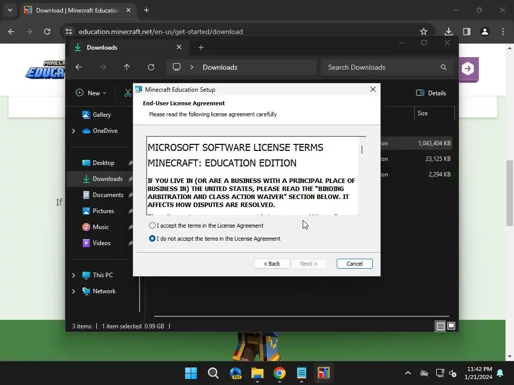The height and width of the screenshot is (385, 514).
Task: Toggle the Details pane button
Action: point(431,93)
